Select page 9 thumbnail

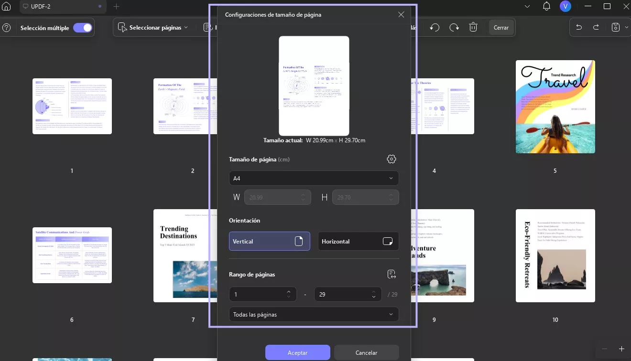coord(443,255)
